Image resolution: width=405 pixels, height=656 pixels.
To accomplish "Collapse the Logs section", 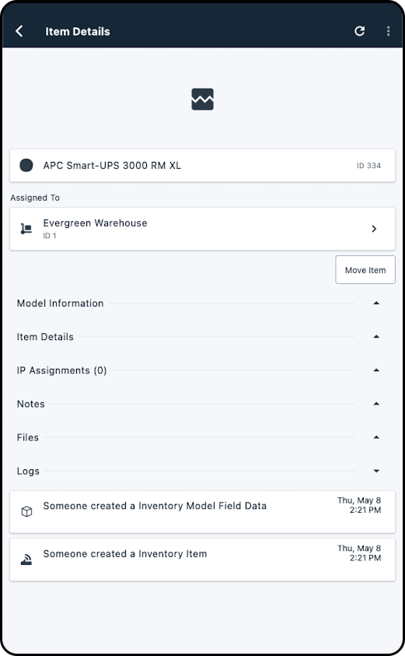I will click(x=376, y=471).
